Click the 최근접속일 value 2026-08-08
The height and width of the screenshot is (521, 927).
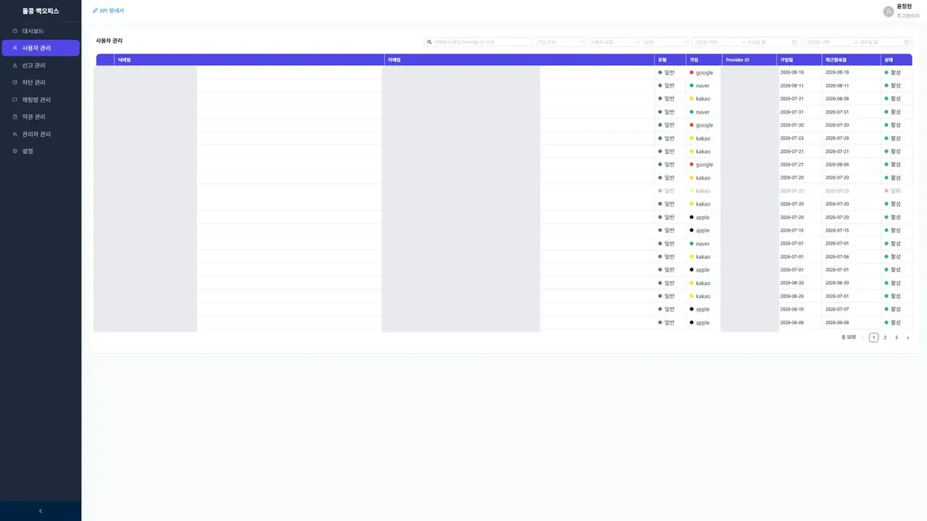tap(837, 98)
